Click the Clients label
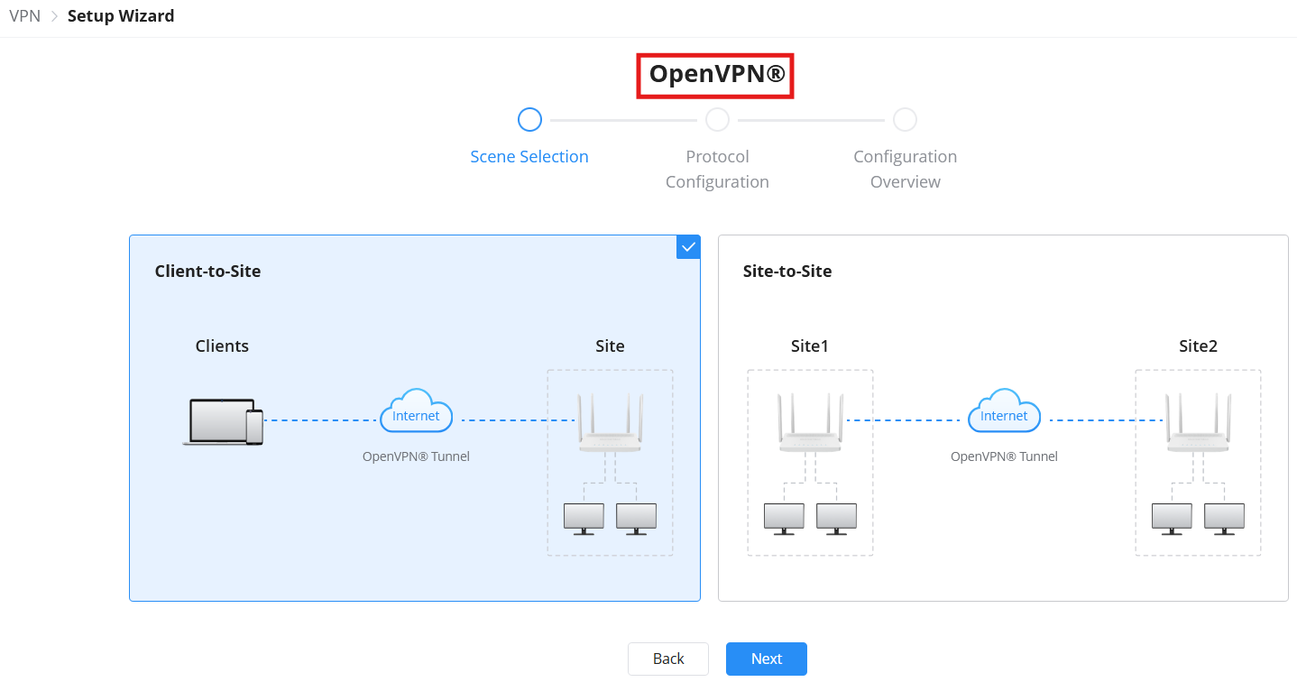Viewport: 1297px width, 682px height. [222, 346]
